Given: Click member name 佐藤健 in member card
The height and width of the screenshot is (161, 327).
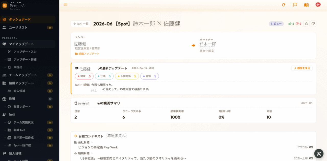Looking at the screenshot, I should click(x=80, y=44).
